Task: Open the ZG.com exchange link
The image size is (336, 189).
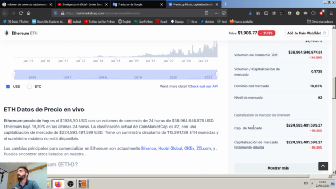Action: pos(204,148)
